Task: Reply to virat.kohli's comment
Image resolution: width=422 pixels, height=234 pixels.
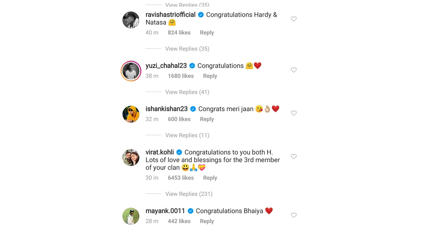Action: pos(210,178)
